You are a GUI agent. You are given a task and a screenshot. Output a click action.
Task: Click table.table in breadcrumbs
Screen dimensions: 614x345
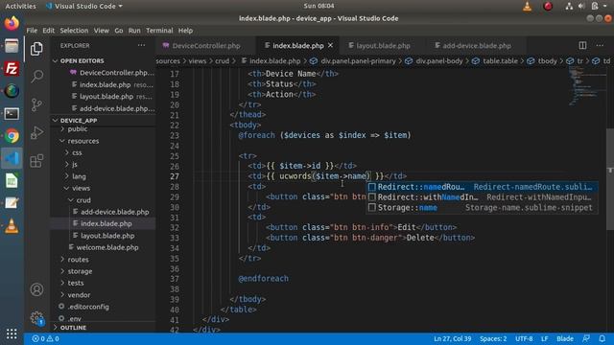pos(500,61)
